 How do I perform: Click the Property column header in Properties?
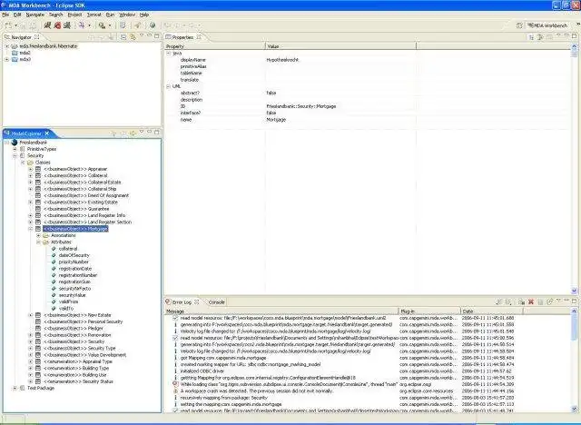point(215,46)
